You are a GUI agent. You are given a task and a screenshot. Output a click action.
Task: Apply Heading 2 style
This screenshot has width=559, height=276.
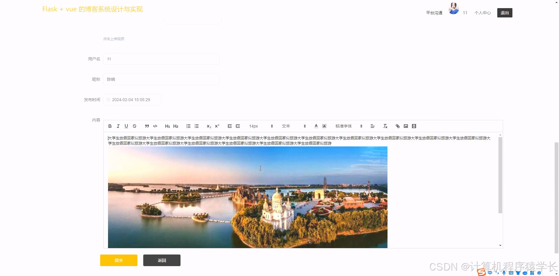(x=176, y=126)
